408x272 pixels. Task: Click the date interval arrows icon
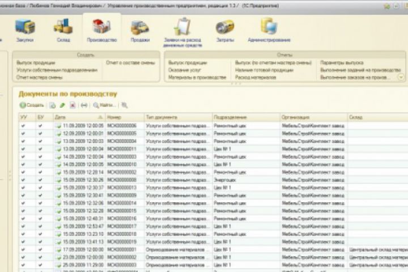pos(84,105)
